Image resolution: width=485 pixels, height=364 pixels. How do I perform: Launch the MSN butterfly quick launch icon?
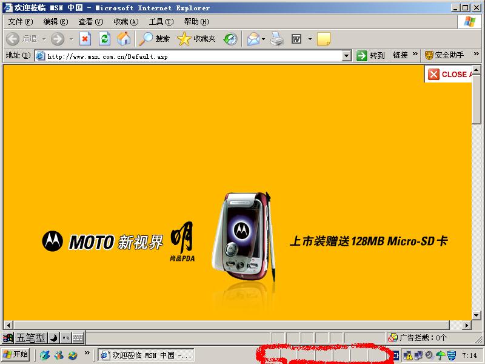pyautogui.click(x=59, y=355)
